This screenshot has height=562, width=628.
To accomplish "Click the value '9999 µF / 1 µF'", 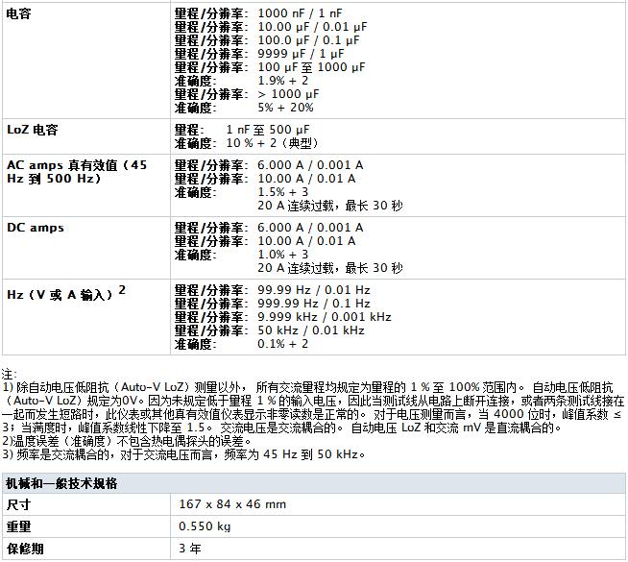I will point(301,54).
